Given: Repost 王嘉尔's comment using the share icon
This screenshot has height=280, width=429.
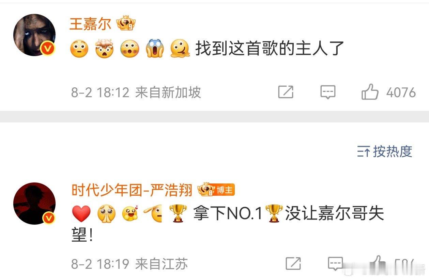Looking at the screenshot, I should click(x=286, y=92).
